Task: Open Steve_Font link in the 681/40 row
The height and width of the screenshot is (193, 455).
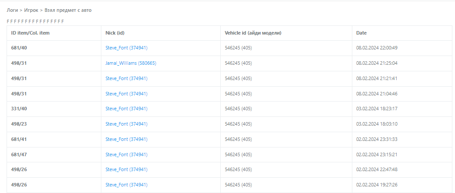Action: click(126, 48)
